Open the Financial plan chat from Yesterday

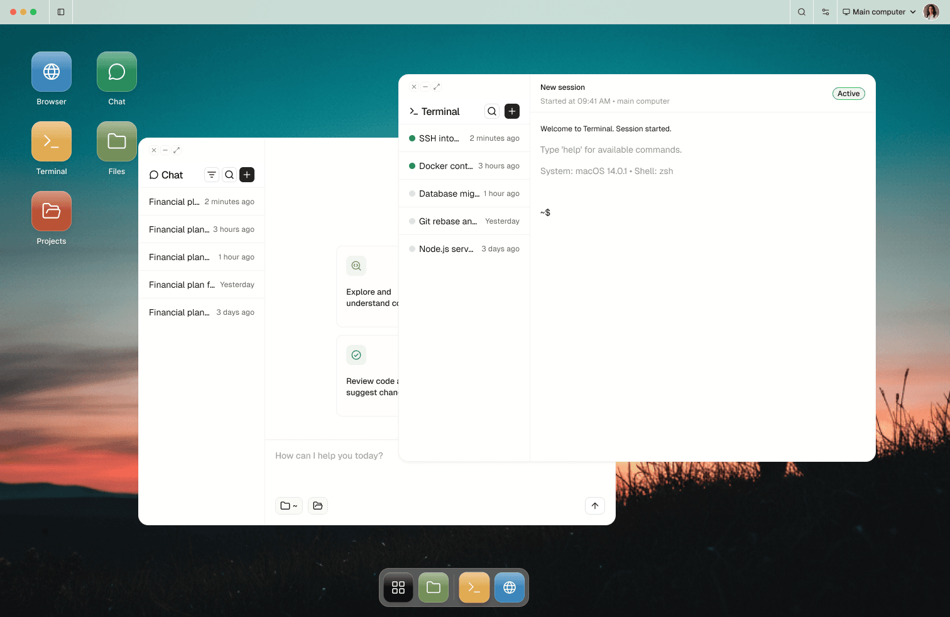[x=202, y=285]
